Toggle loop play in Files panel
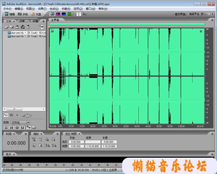217x174 pixels. click(x=12, y=115)
